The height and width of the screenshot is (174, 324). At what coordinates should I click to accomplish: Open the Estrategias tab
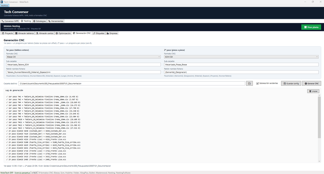pos(39,21)
